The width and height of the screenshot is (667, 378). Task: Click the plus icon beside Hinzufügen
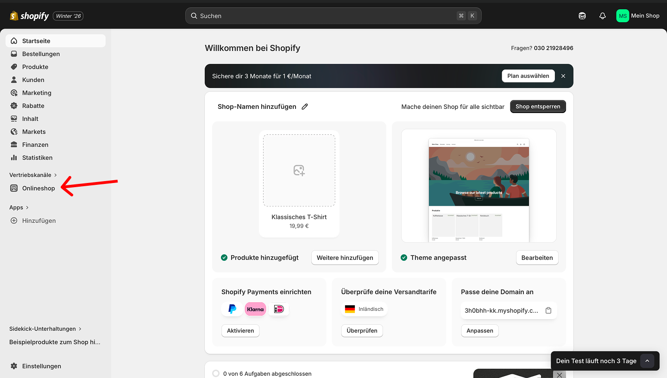point(14,220)
